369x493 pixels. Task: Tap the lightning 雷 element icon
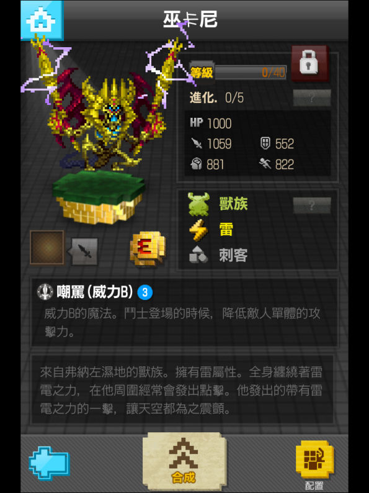pos(198,230)
